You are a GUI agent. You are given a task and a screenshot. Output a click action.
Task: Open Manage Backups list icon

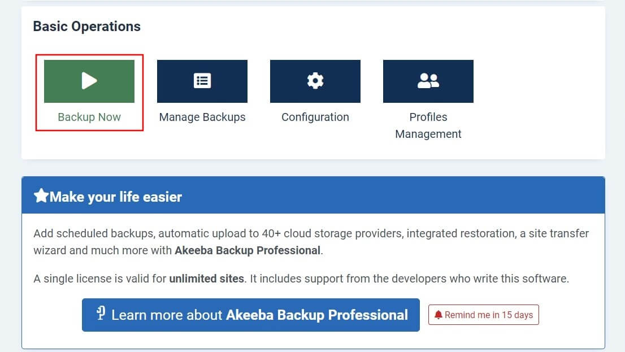[x=202, y=81]
